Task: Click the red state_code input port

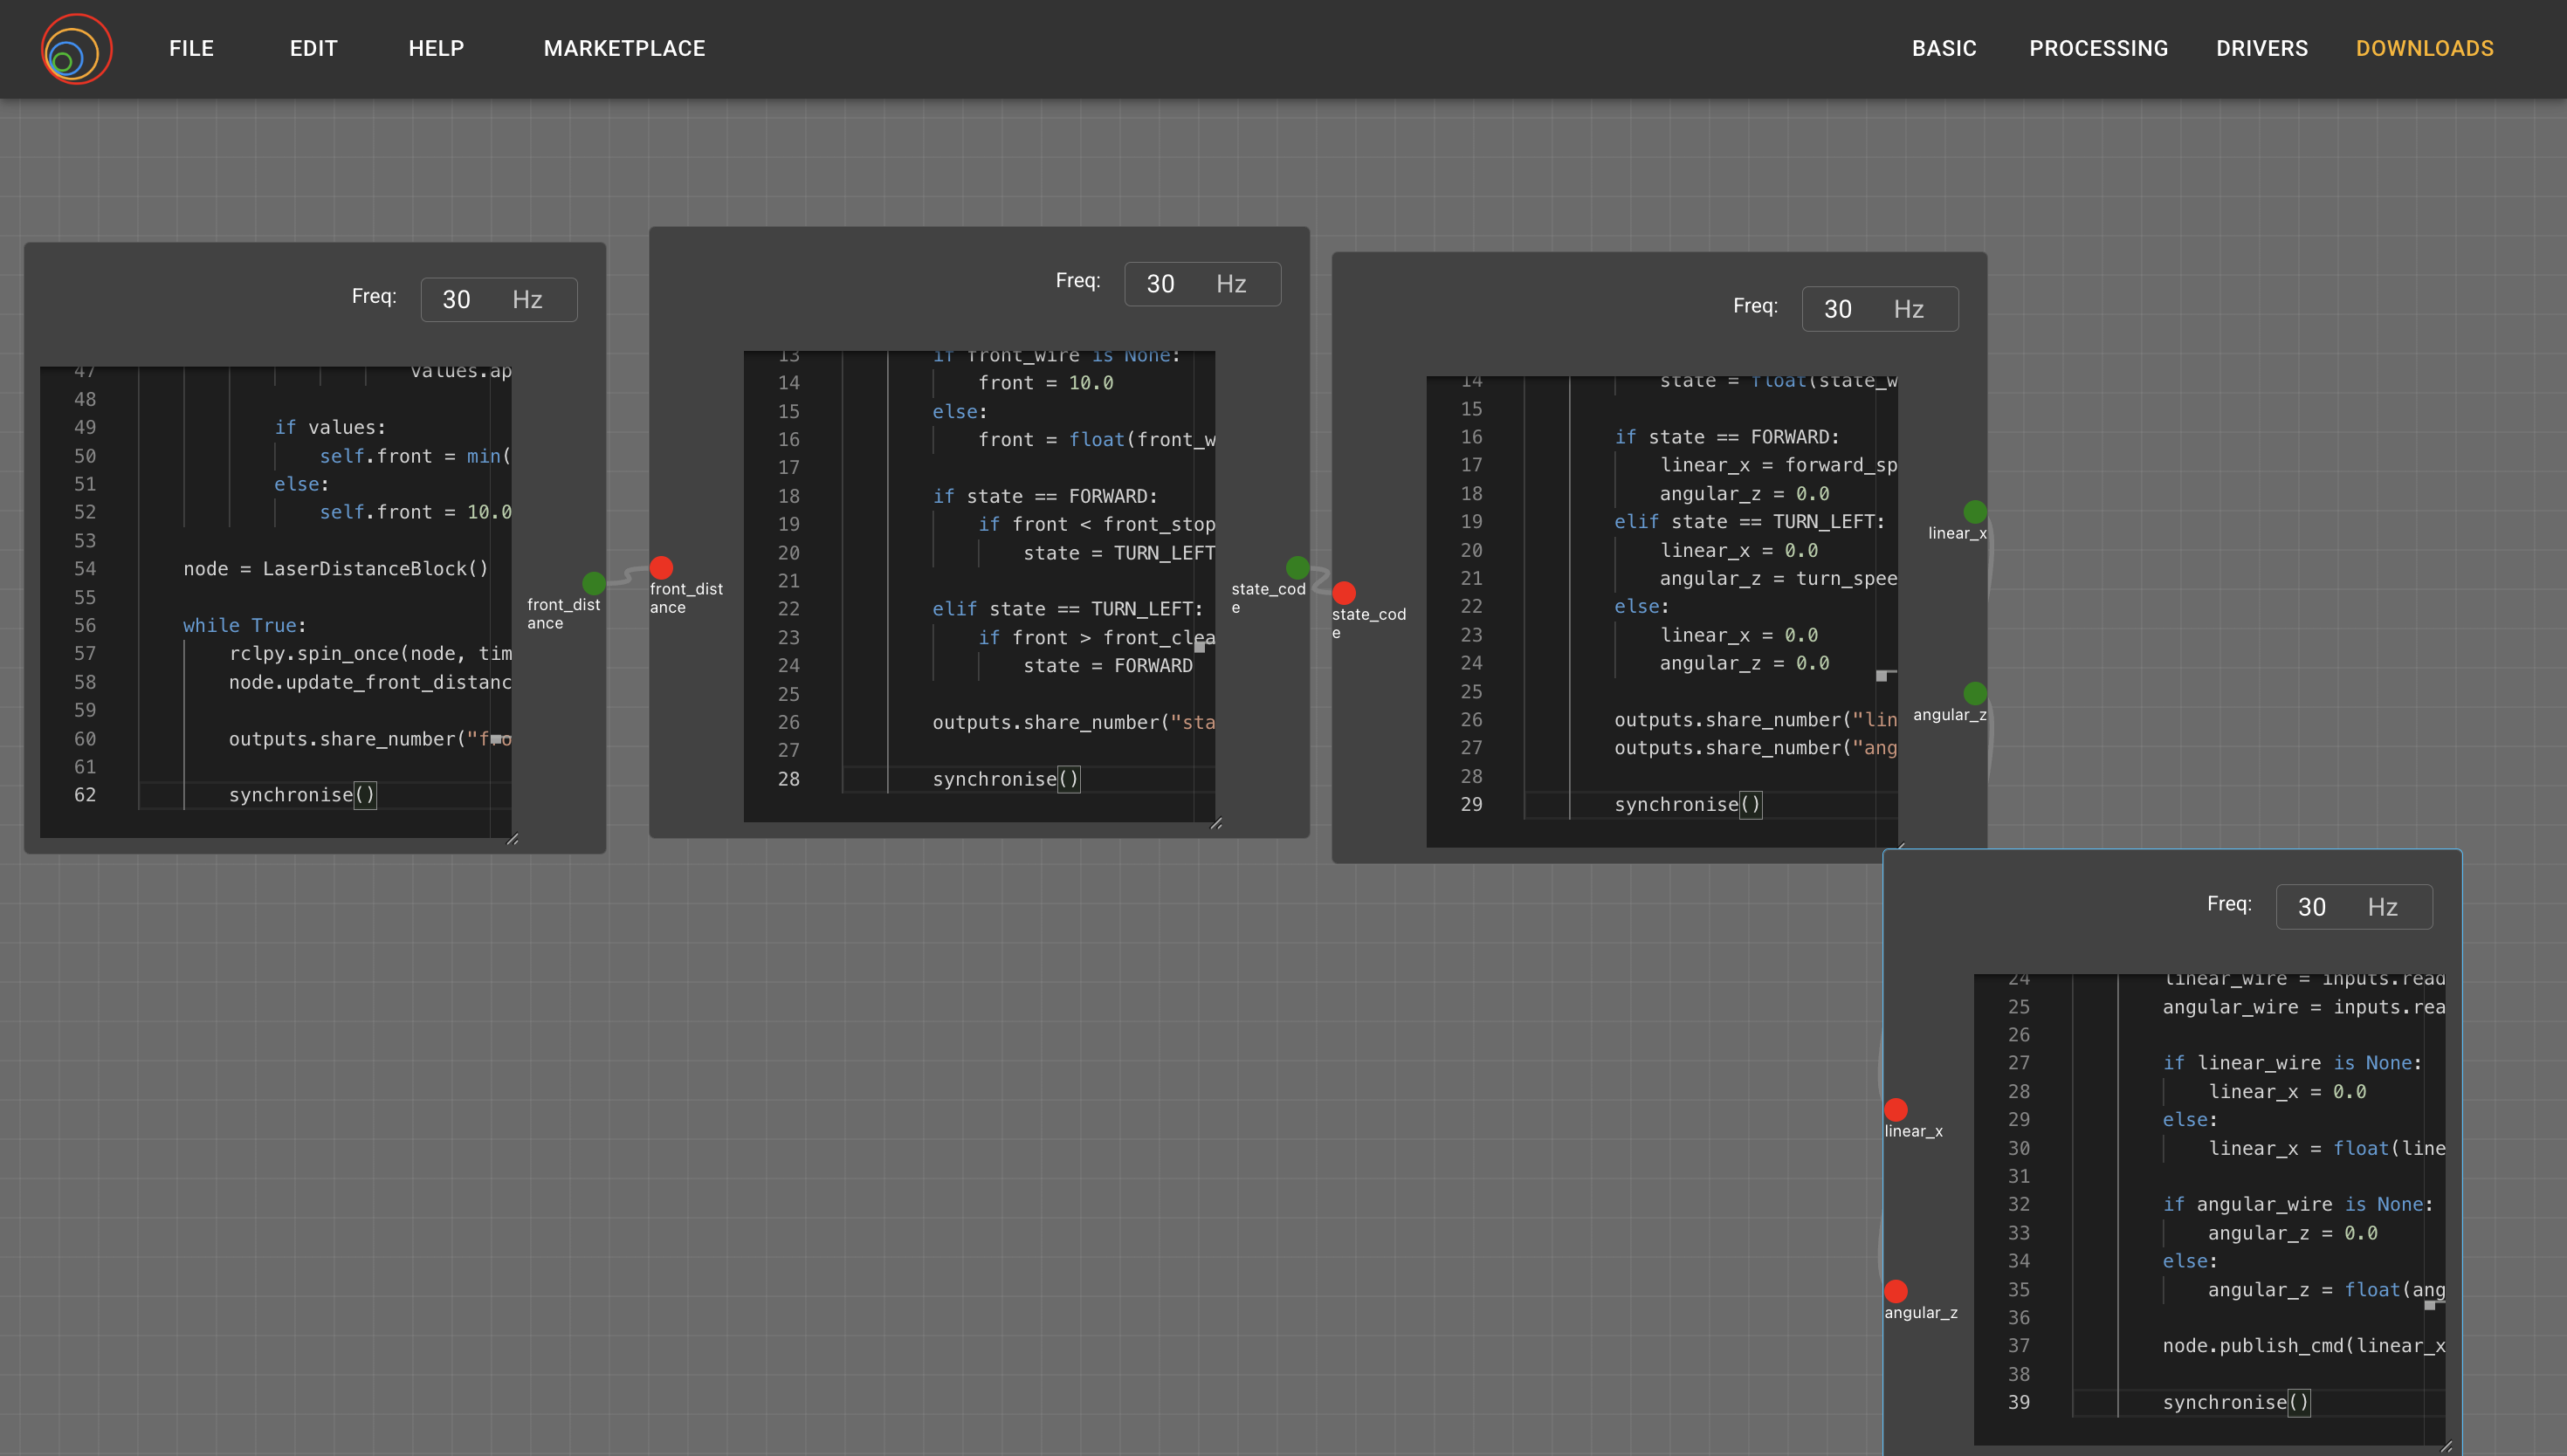Action: pos(1344,593)
